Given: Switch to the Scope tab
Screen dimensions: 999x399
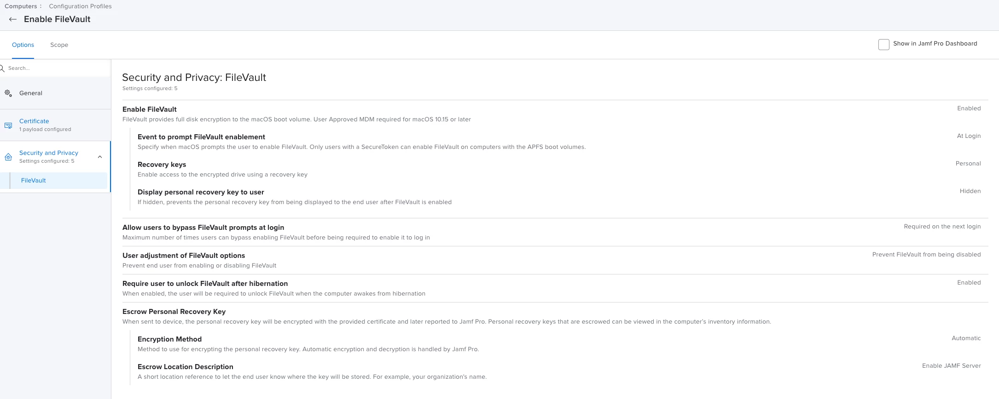Looking at the screenshot, I should pos(59,45).
